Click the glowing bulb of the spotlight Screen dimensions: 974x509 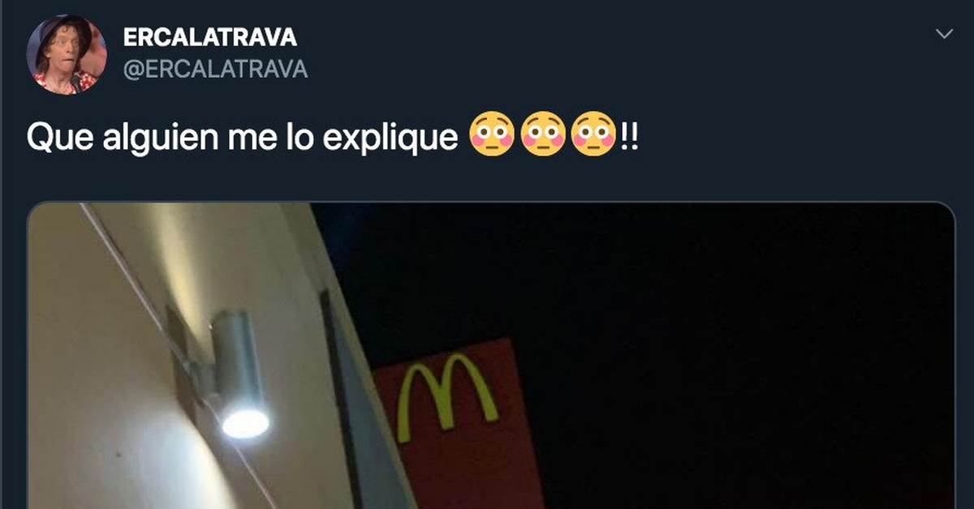[245, 422]
